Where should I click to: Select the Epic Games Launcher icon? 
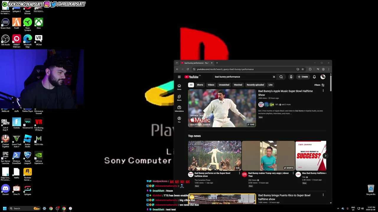point(5,158)
